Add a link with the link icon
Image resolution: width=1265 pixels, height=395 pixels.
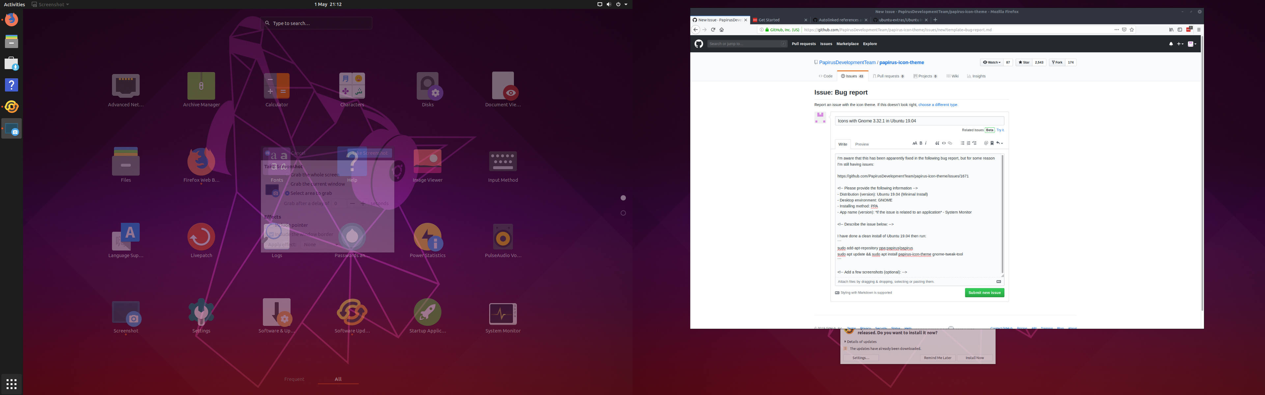(951, 143)
